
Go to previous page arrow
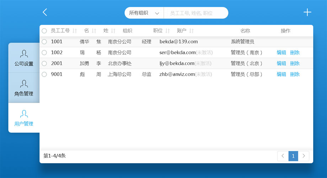point(283,156)
